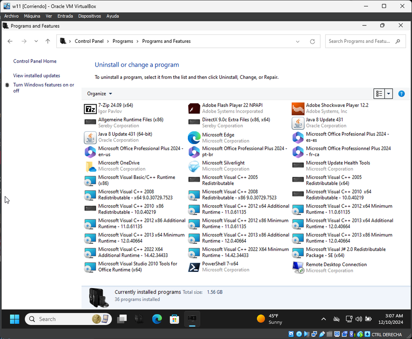Viewport: 412px width, 339px height.
Task: Go back with the Back arrow
Action: (10, 42)
